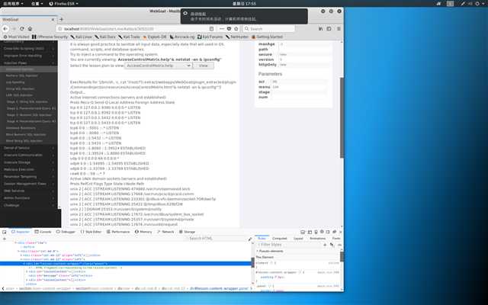Open the Firefox hamburger menu
This screenshot has width=488, height=305.
339,29
